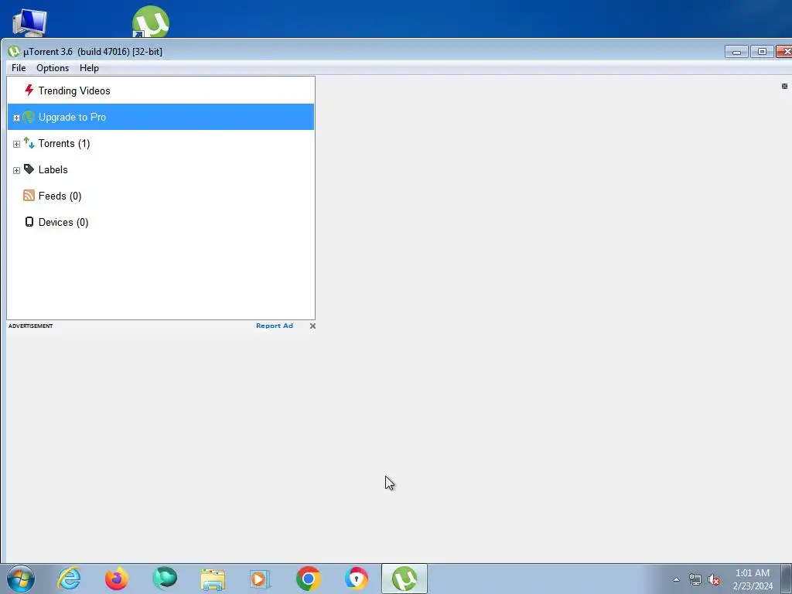Viewport: 792px width, 594px height.
Task: Open the Options menu
Action: [x=53, y=68]
